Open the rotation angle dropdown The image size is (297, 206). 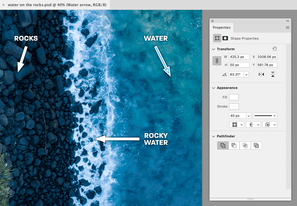click(246, 74)
